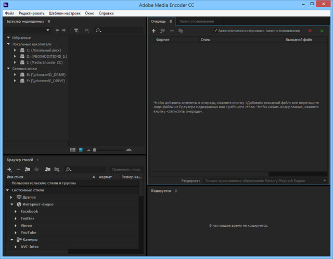
Task: Expand the Другое styles group
Action: point(11,198)
